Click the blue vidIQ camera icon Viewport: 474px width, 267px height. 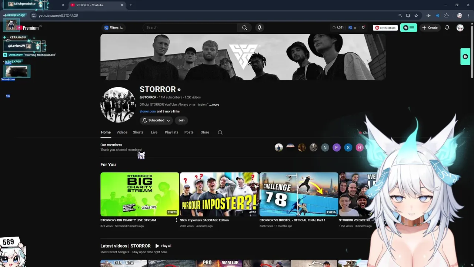[350, 28]
